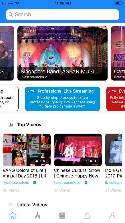
Task: Tap the 11:05 PM clock
Action: (63, 3)
